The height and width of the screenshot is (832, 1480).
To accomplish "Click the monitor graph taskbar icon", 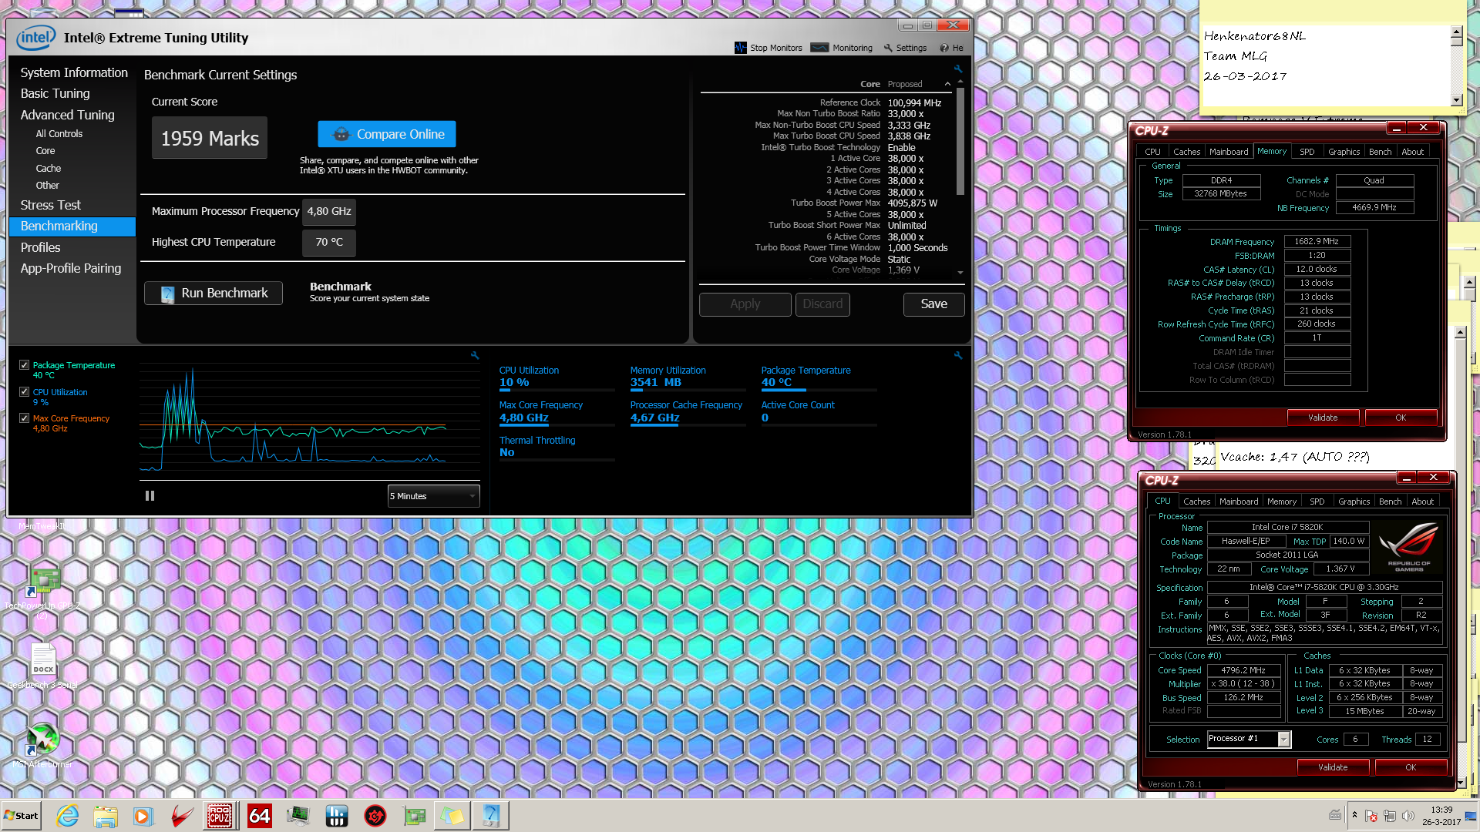I will (298, 816).
